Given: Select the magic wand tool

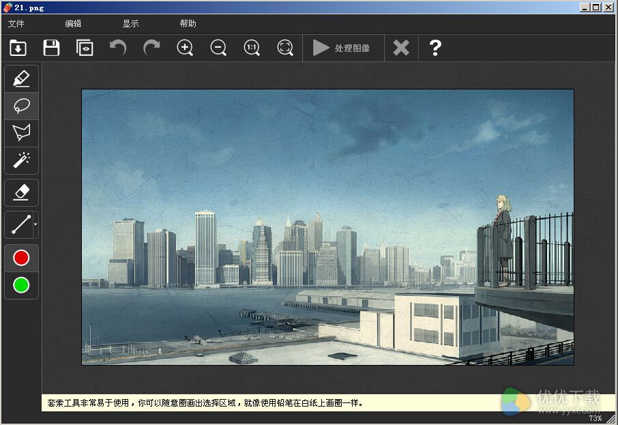Looking at the screenshot, I should (21, 160).
